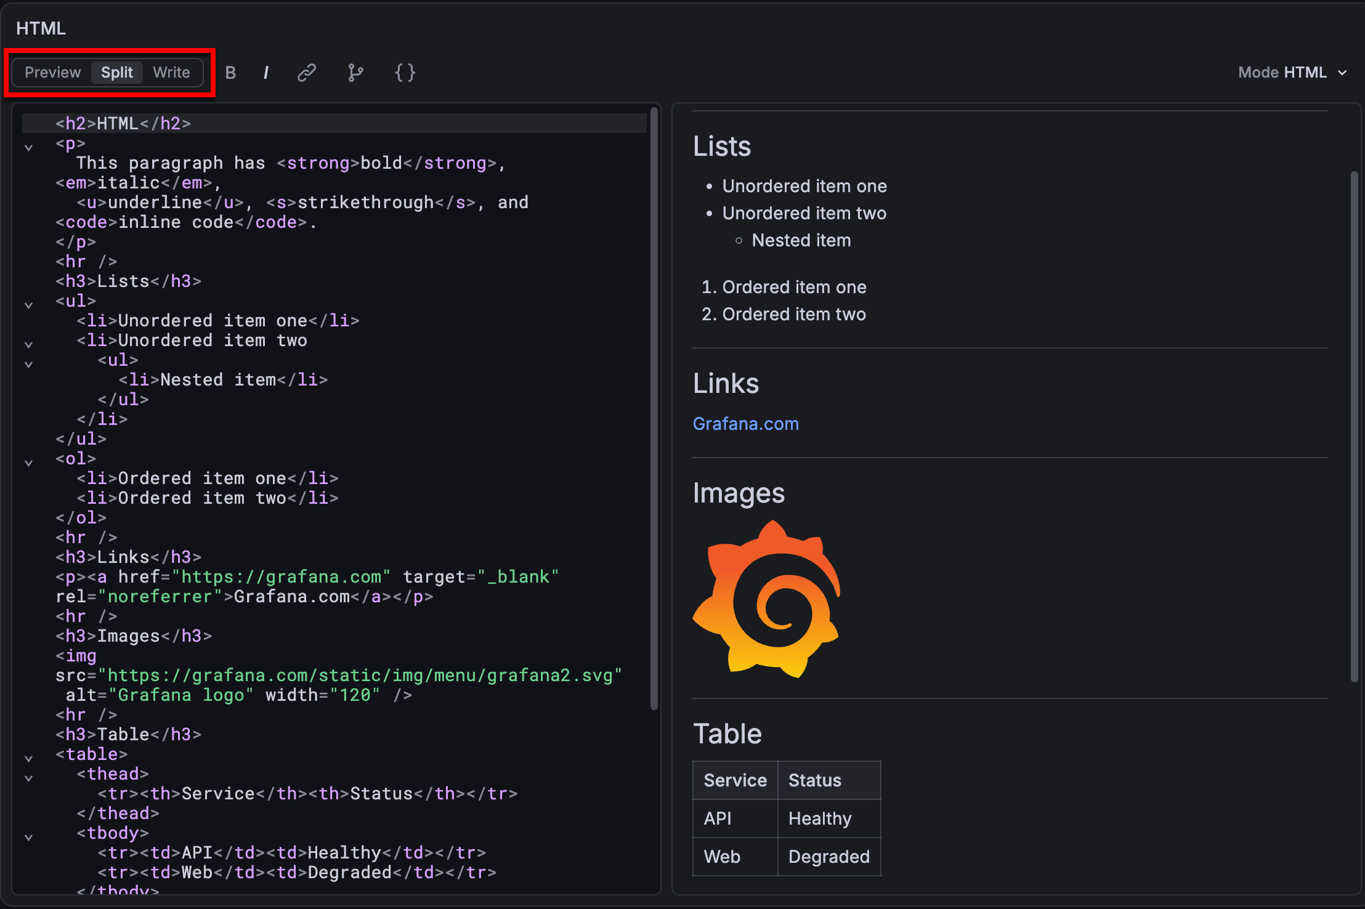Collapse the <table> fold arrow
Image resolution: width=1365 pixels, height=909 pixels.
coord(28,759)
